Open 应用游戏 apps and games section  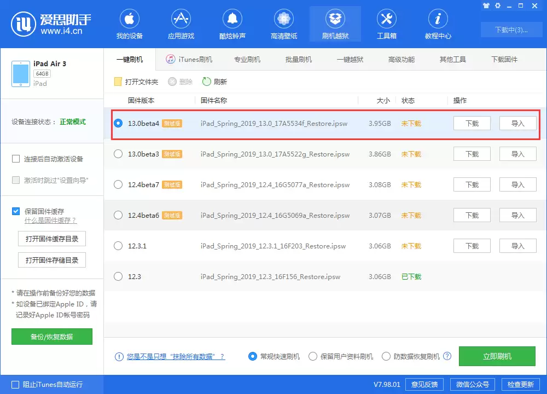pyautogui.click(x=181, y=25)
